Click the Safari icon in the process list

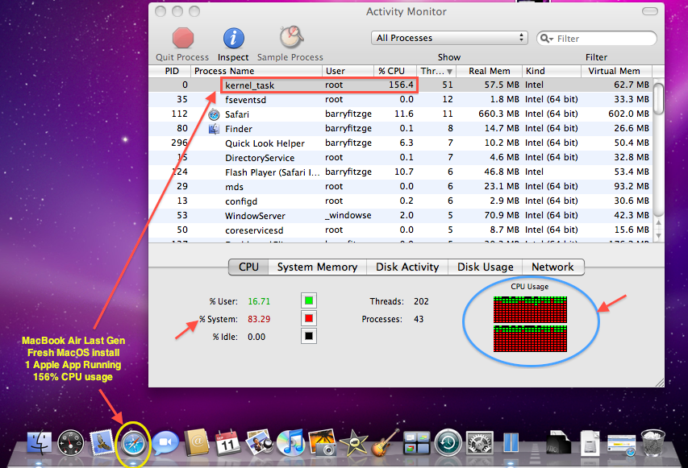[214, 114]
